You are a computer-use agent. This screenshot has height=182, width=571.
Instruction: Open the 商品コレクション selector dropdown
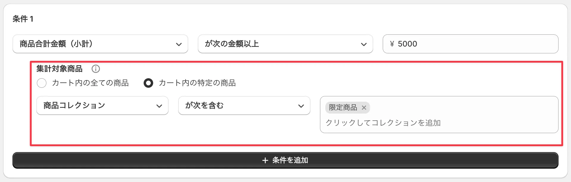(x=102, y=106)
